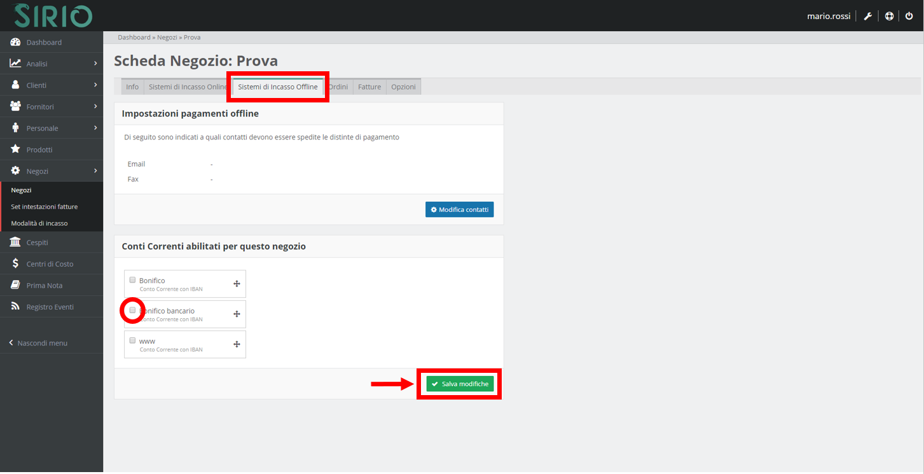Click the Prodotti star icon
The width and height of the screenshot is (924, 474).
[16, 150]
